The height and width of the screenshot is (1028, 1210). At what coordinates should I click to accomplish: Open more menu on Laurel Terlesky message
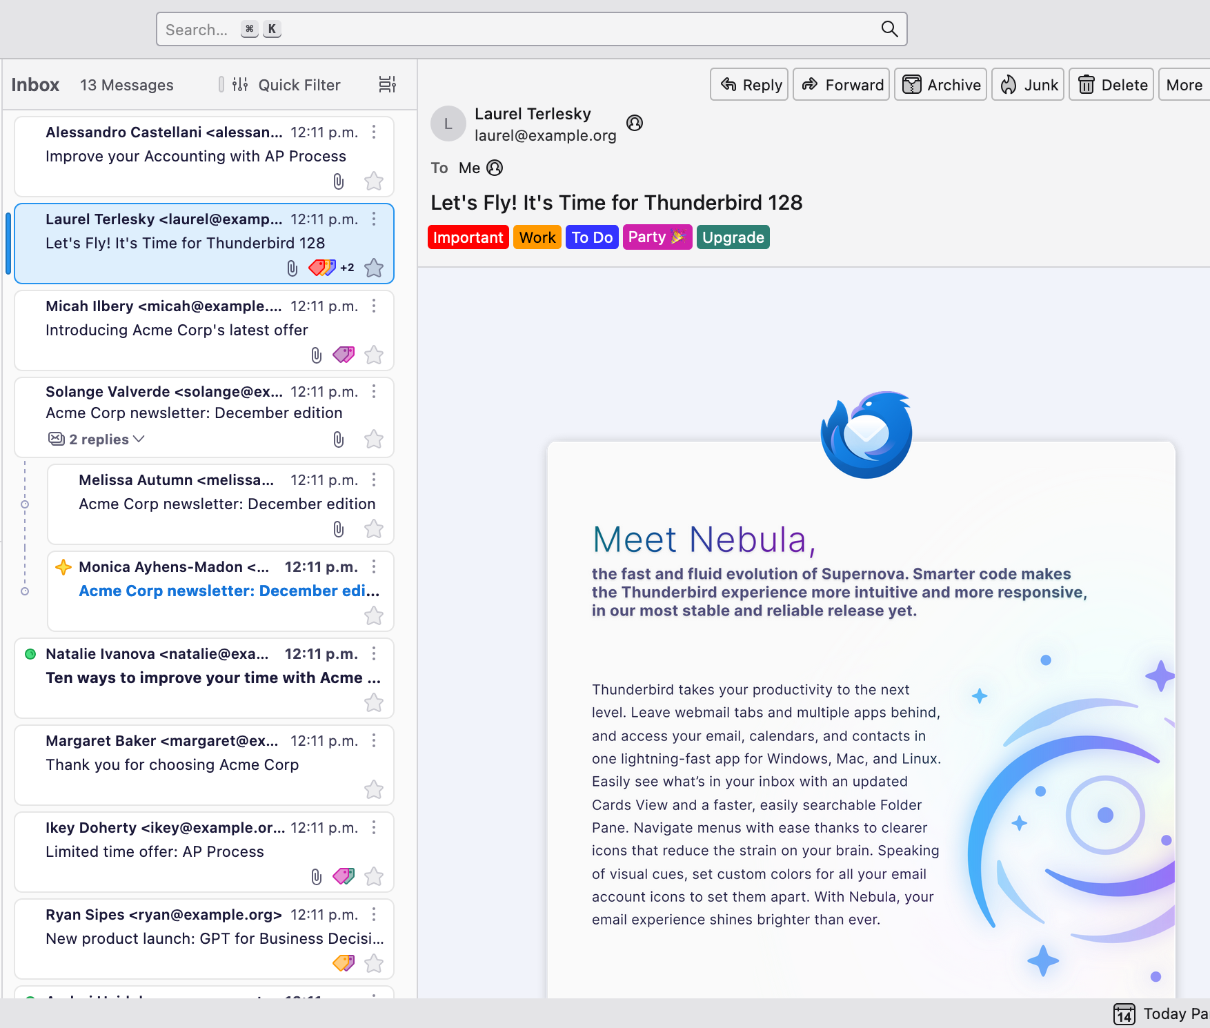pos(374,219)
